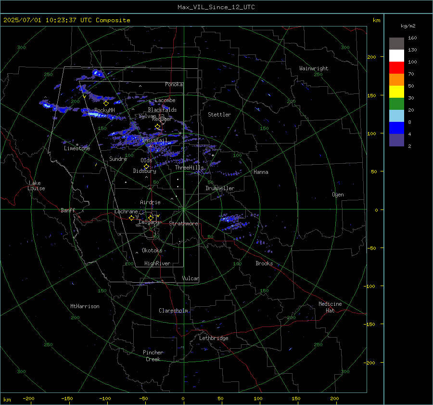Click the white plus marker east of ThreeHills
The image size is (433, 405).
(213, 156)
